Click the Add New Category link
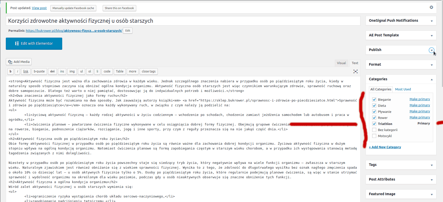443x202 pixels. coord(385,147)
